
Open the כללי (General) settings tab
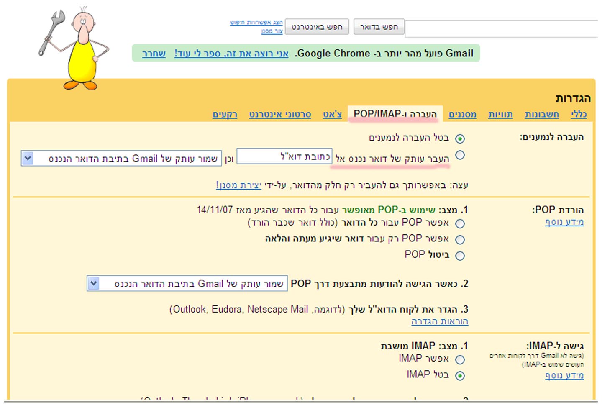[x=579, y=114]
